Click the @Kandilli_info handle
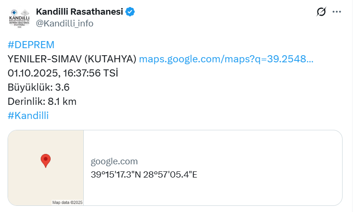This screenshot has width=353, height=212. click(65, 23)
